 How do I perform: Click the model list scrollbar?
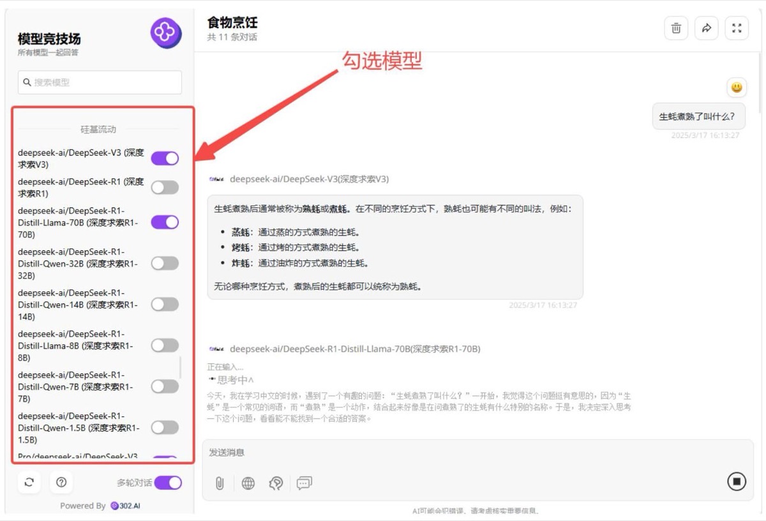181,367
